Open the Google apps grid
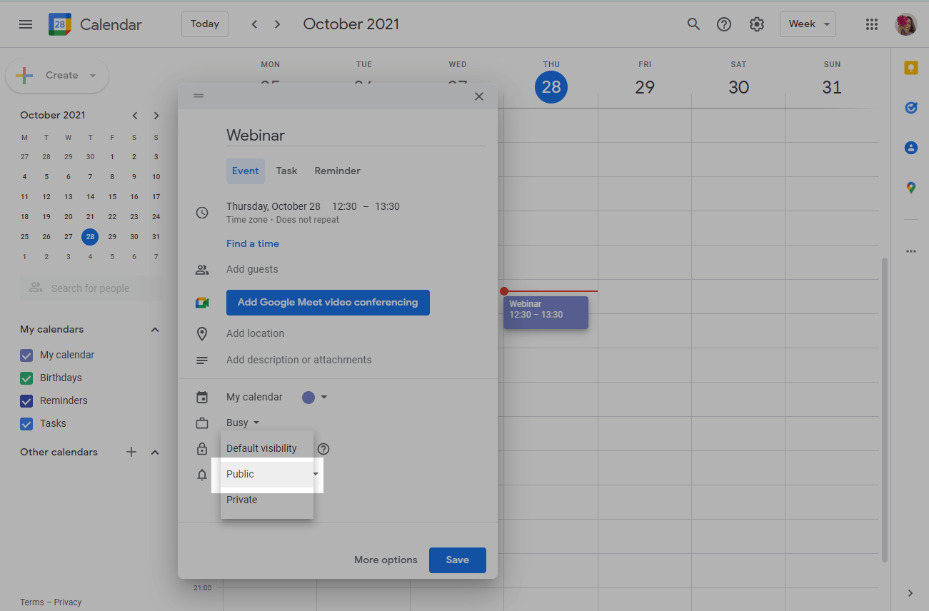This screenshot has width=929, height=611. click(871, 24)
